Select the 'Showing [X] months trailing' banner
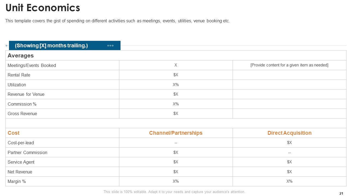Screen dimensions: 349x196 point(52,46)
